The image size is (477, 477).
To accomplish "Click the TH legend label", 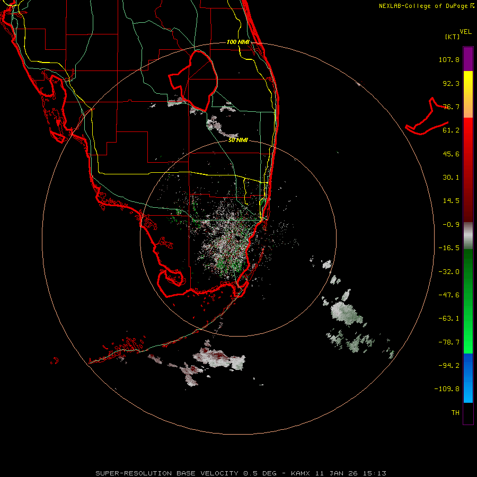I will click(455, 413).
